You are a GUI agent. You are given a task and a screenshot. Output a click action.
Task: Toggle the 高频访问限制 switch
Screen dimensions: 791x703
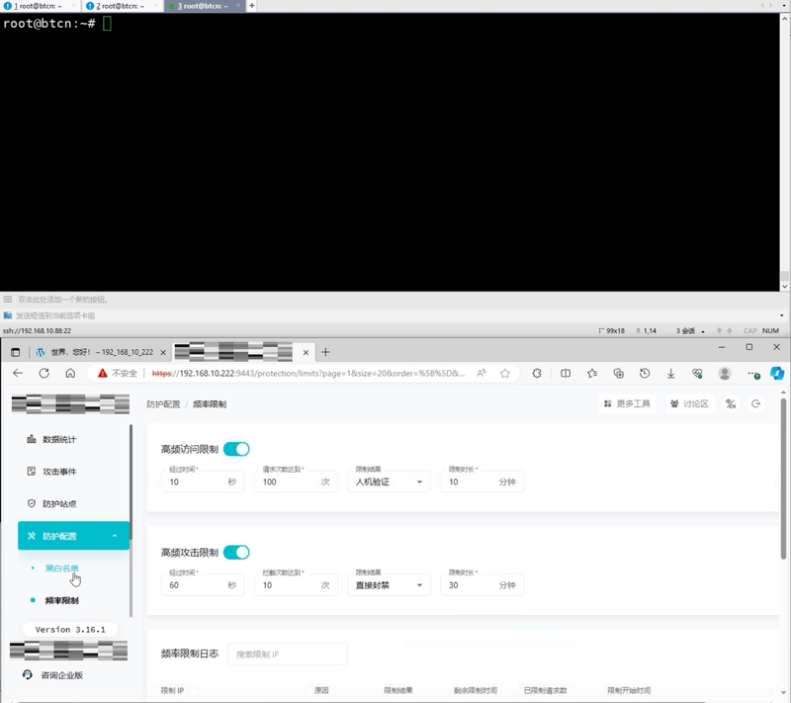(x=236, y=449)
